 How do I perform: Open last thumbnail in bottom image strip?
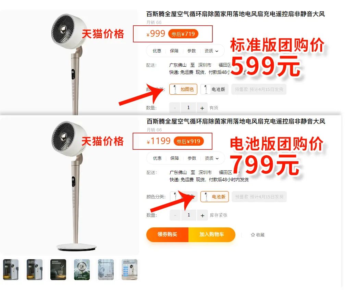tap(130, 269)
